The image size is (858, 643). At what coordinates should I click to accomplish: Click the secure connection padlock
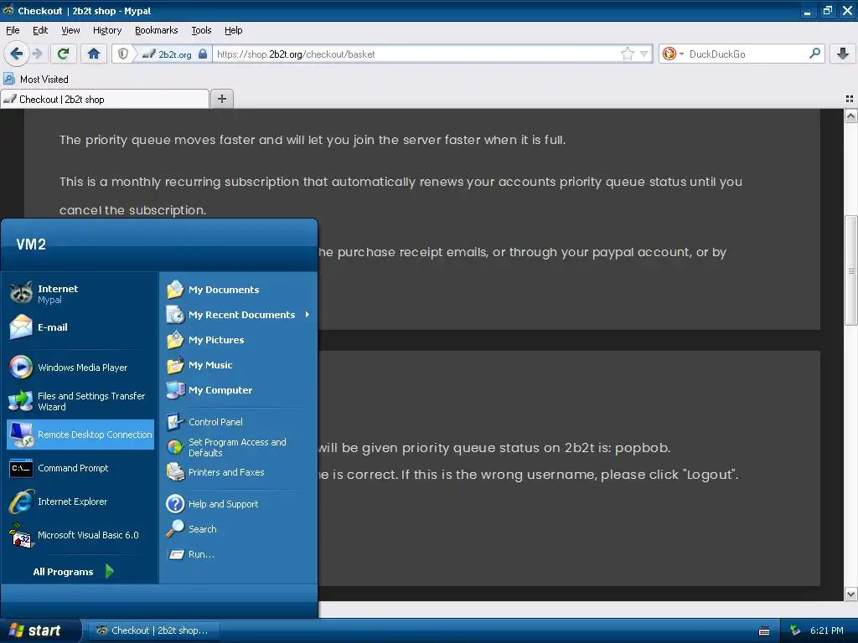203,54
